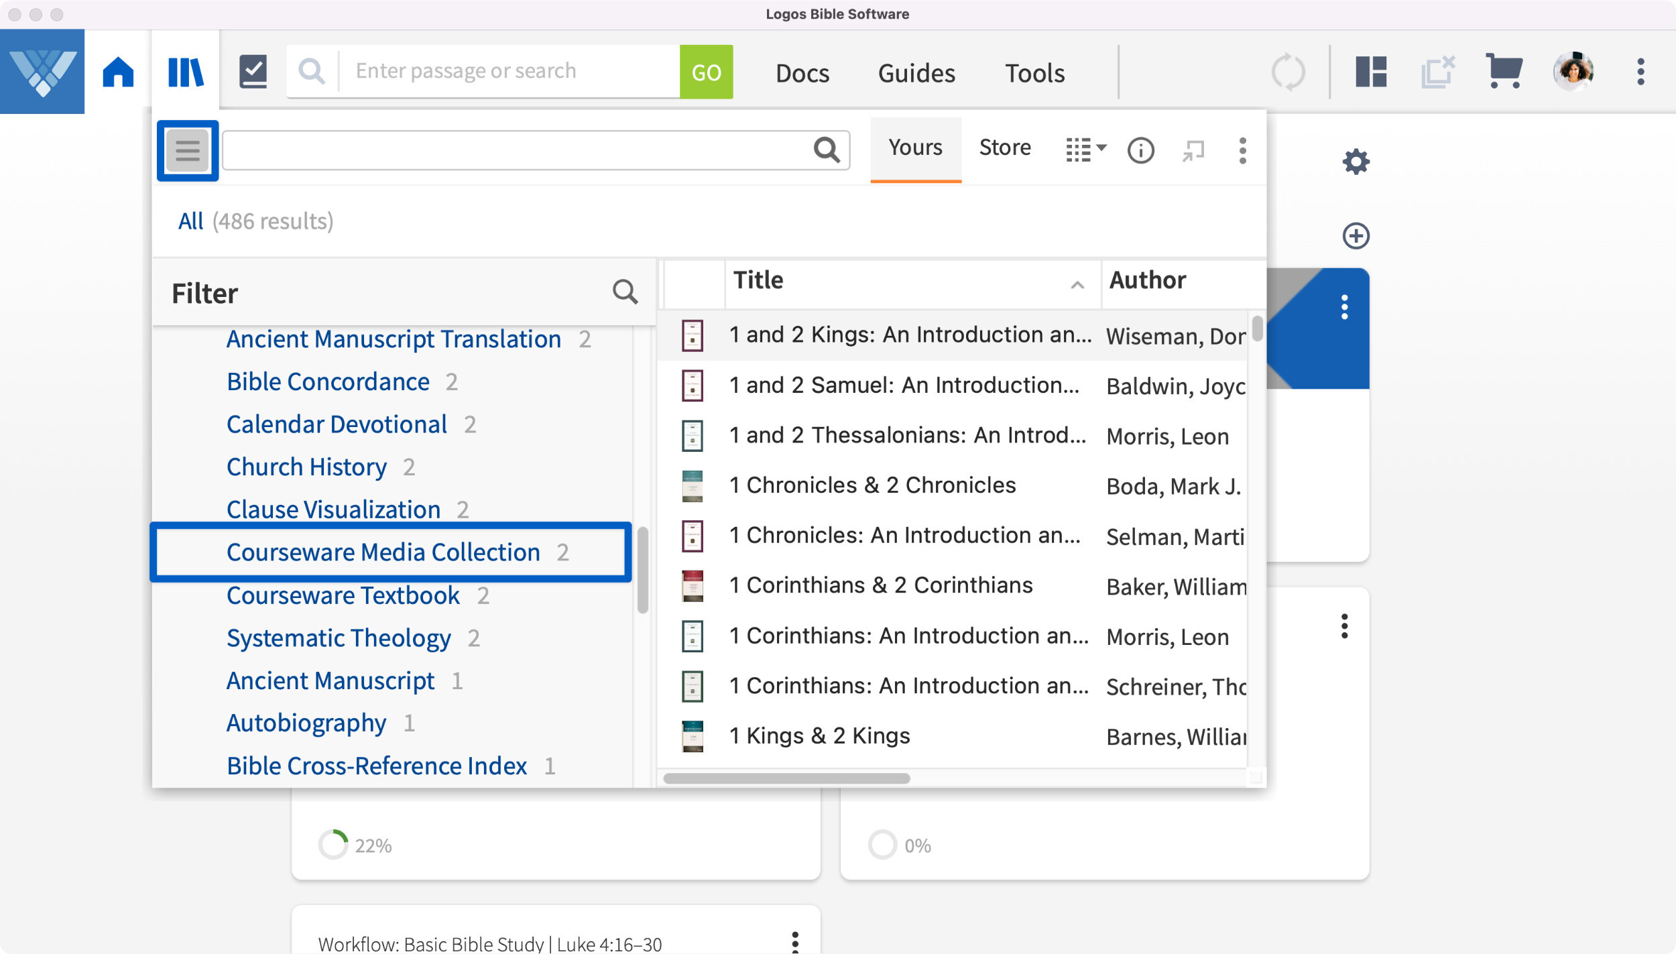Screen dimensions: 1676x954
Task: Filter by Church History
Action: pos(306,467)
